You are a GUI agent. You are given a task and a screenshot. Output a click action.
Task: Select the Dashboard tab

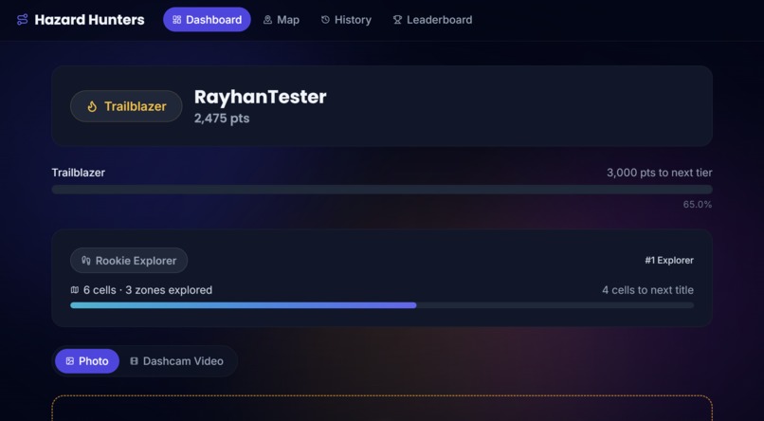[x=207, y=20]
